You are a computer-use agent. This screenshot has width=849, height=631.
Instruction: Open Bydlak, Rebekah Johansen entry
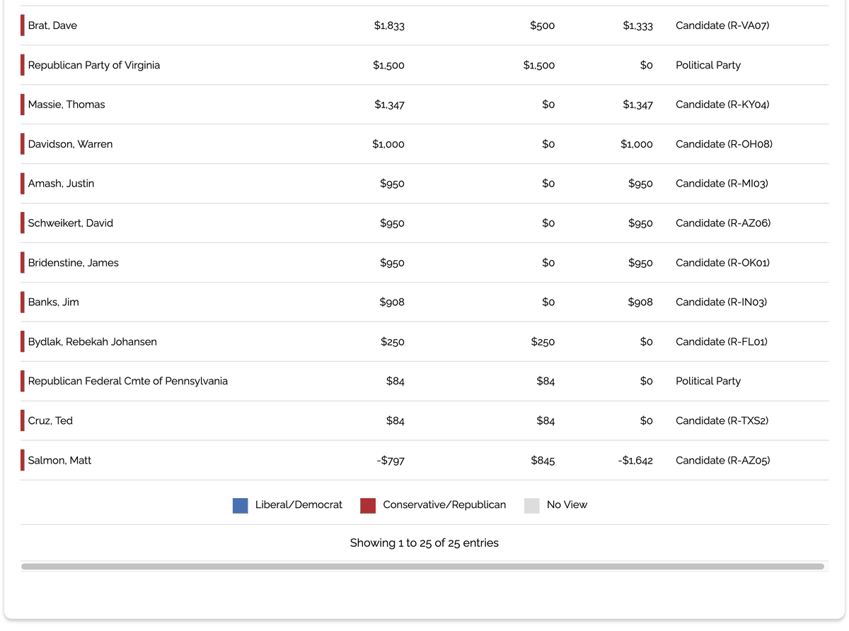93,342
